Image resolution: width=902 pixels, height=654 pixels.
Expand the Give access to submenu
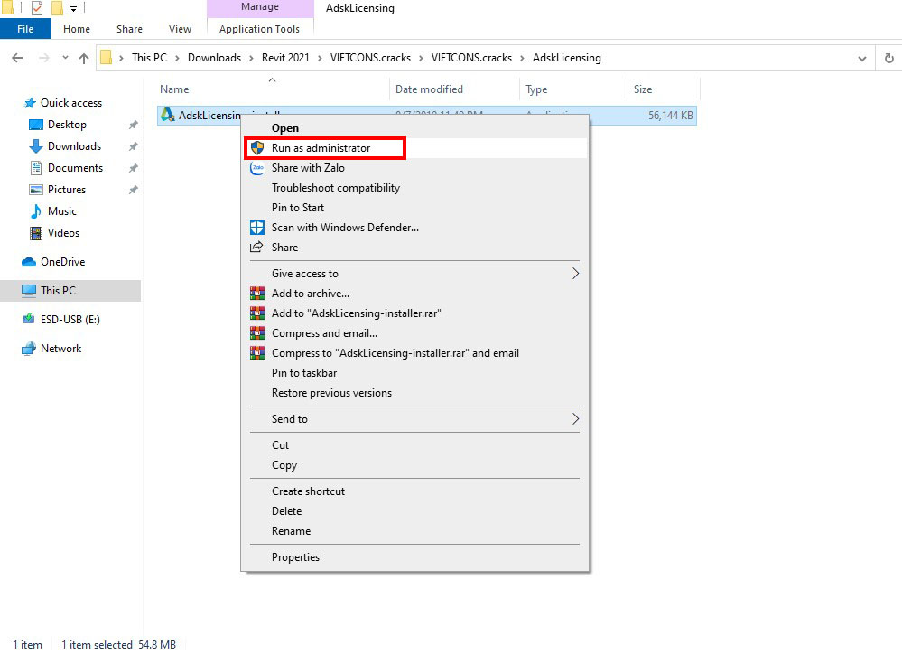click(575, 274)
